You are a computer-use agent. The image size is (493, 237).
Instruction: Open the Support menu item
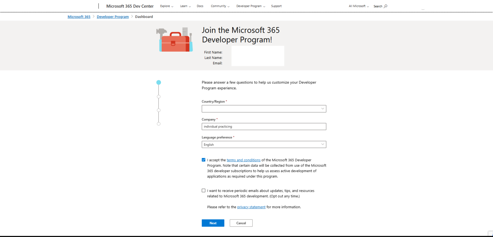(x=276, y=6)
